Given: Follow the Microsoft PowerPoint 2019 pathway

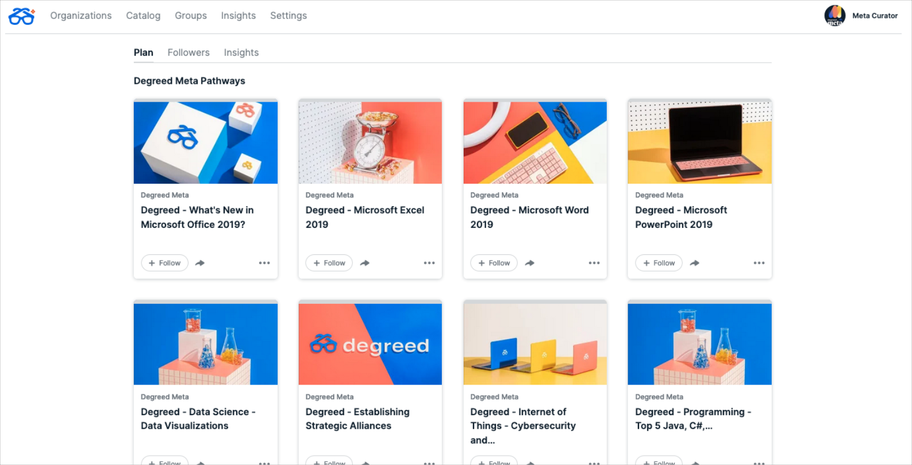Looking at the screenshot, I should (x=659, y=263).
